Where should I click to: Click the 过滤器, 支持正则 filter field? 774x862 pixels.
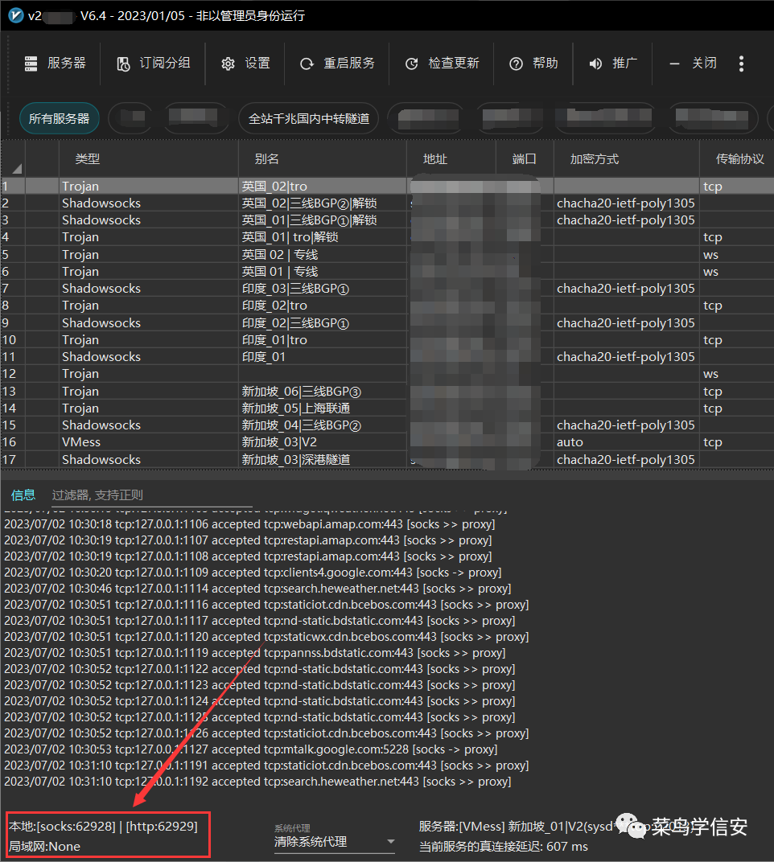click(x=152, y=495)
